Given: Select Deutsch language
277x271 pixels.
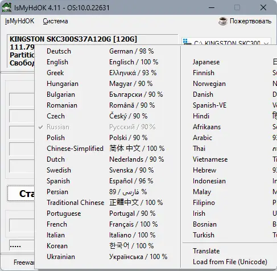Looking at the screenshot, I should [x=108, y=51].
